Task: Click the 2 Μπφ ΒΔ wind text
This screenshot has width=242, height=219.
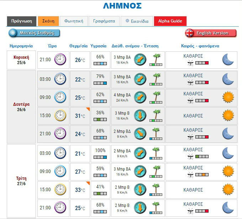Action: 122,131
